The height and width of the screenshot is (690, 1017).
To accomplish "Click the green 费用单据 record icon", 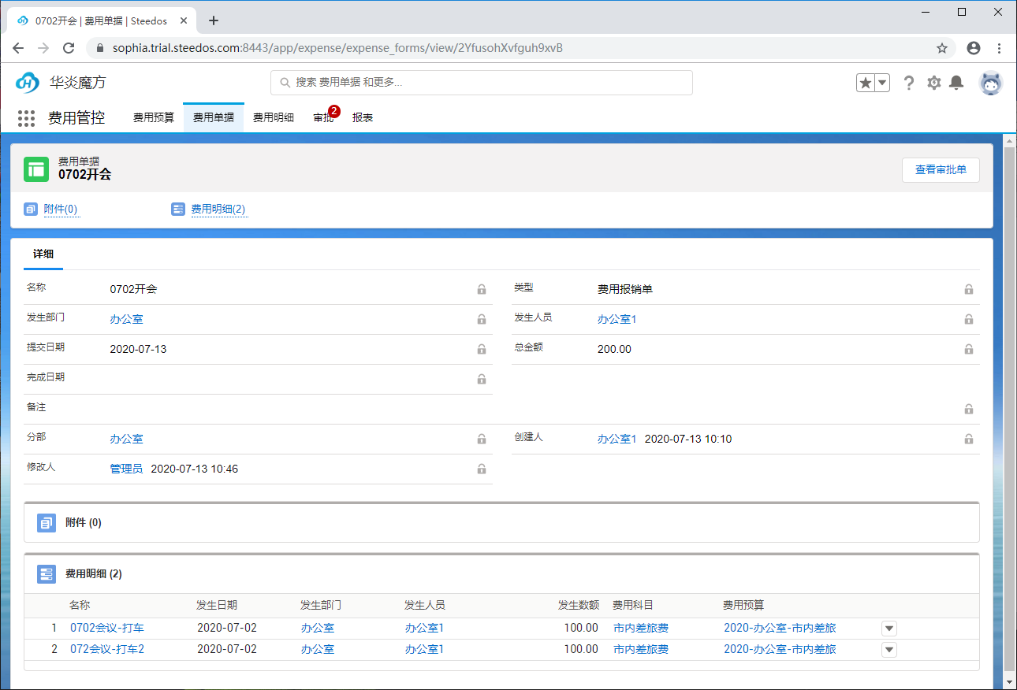I will coord(35,169).
